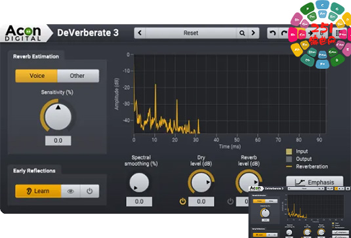
Task: Open the preset search magnifier
Action: click(242, 33)
